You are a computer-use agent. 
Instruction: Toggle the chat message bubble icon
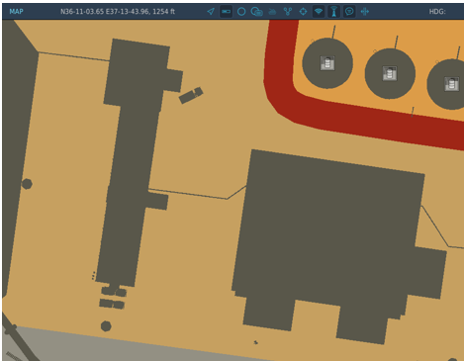click(349, 12)
